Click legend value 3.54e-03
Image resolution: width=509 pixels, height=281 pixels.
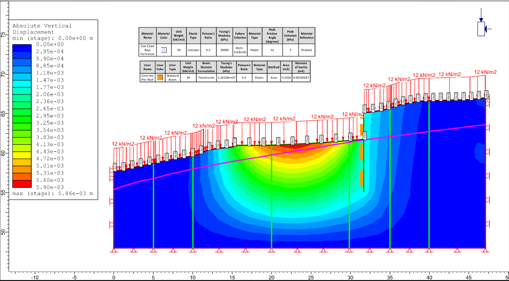[50, 130]
